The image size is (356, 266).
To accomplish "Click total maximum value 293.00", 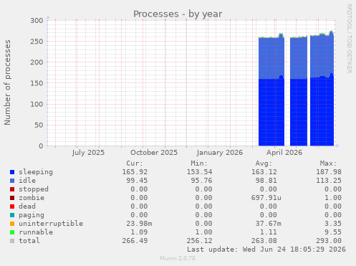I will point(329,241).
